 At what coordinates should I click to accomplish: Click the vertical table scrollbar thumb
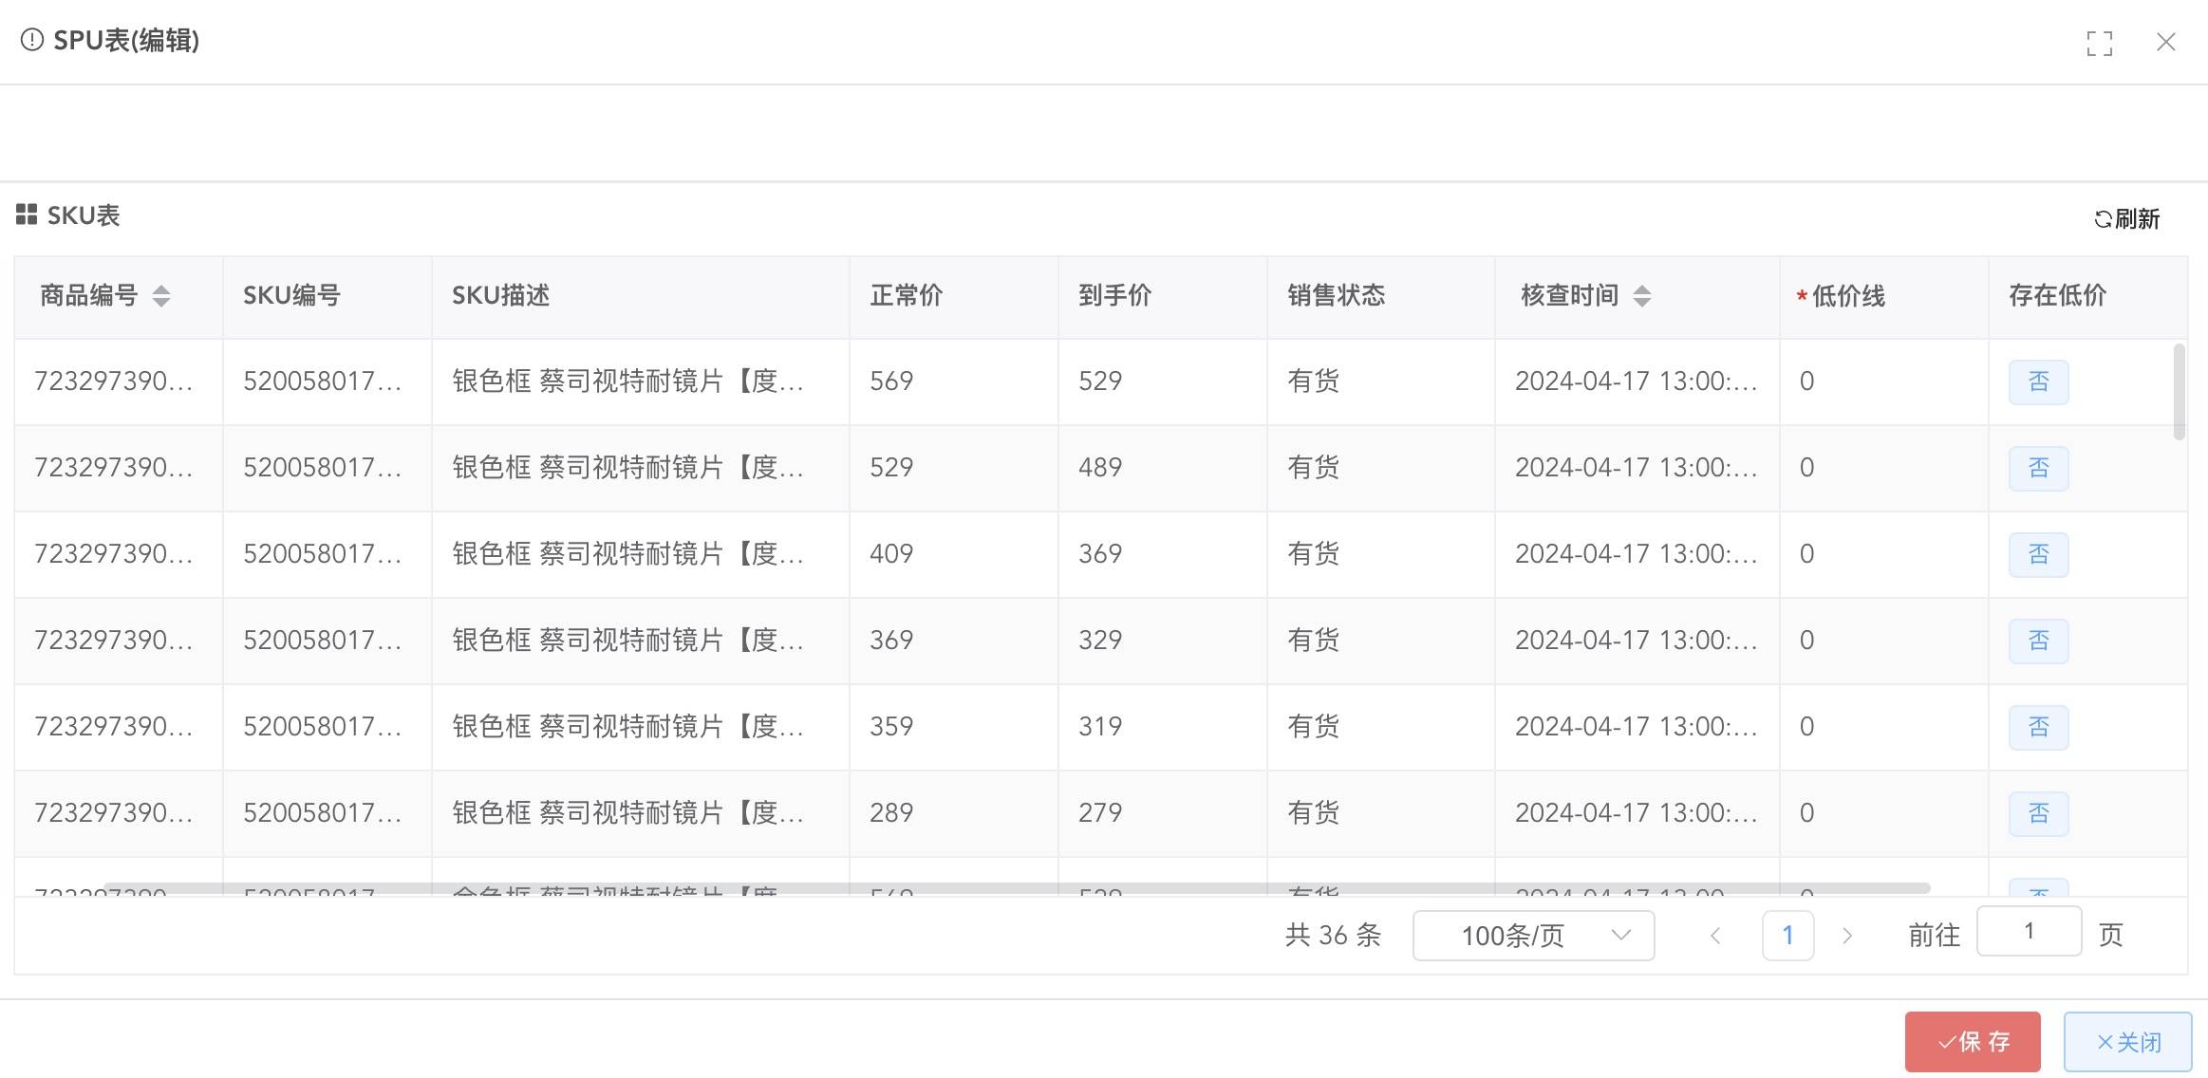coord(2179,391)
